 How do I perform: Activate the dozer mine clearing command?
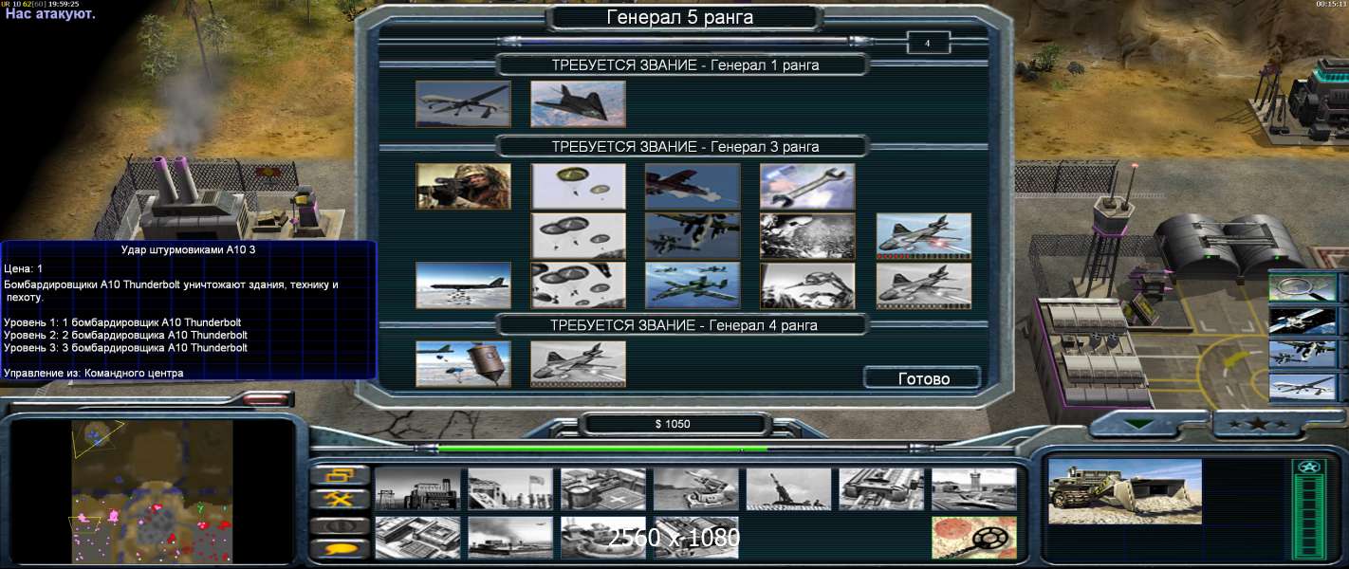tap(975, 538)
